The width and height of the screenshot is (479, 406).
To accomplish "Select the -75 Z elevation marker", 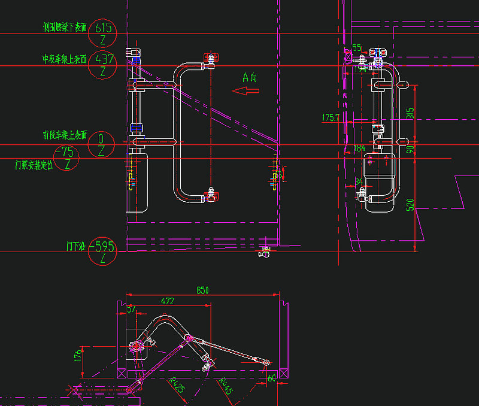I will click(x=68, y=157).
